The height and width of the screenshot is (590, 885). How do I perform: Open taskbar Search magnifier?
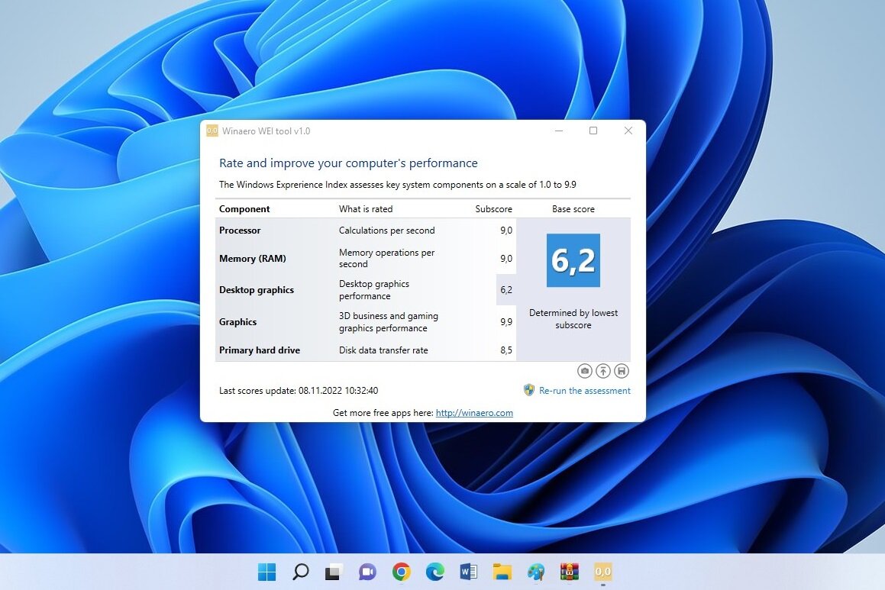[300, 572]
